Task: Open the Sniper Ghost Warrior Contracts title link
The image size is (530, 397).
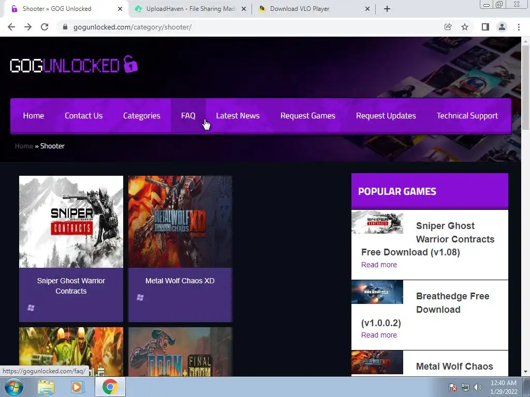Action: click(71, 286)
